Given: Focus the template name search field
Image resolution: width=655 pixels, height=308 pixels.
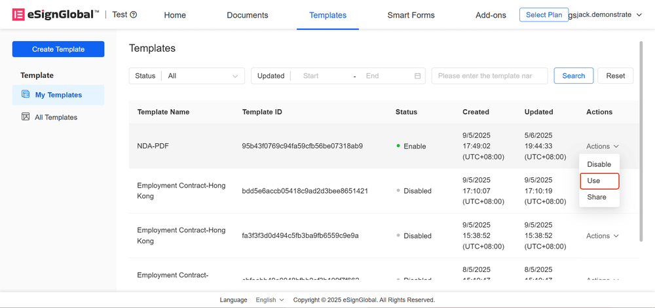Looking at the screenshot, I should 489,76.
